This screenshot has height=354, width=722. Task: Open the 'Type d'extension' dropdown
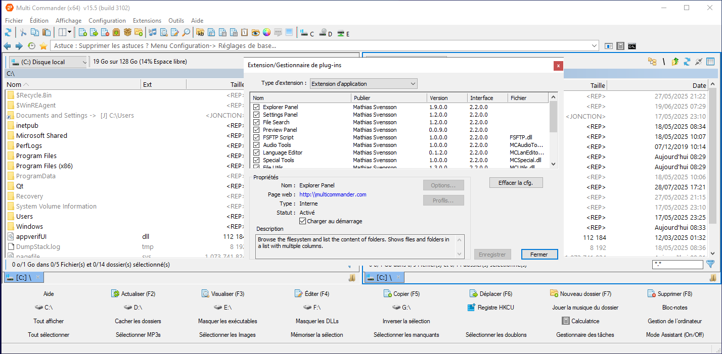coord(364,83)
